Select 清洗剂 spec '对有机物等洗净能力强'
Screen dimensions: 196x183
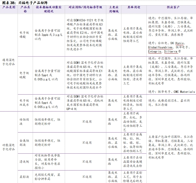pyautogui.click(x=48, y=162)
